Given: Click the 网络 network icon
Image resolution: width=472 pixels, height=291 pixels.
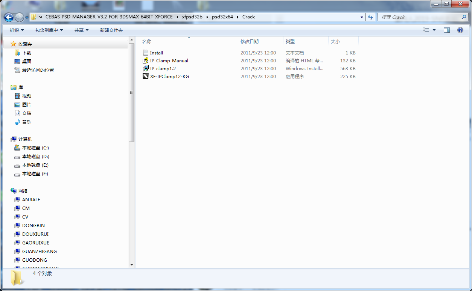Looking at the screenshot, I should [14, 191].
